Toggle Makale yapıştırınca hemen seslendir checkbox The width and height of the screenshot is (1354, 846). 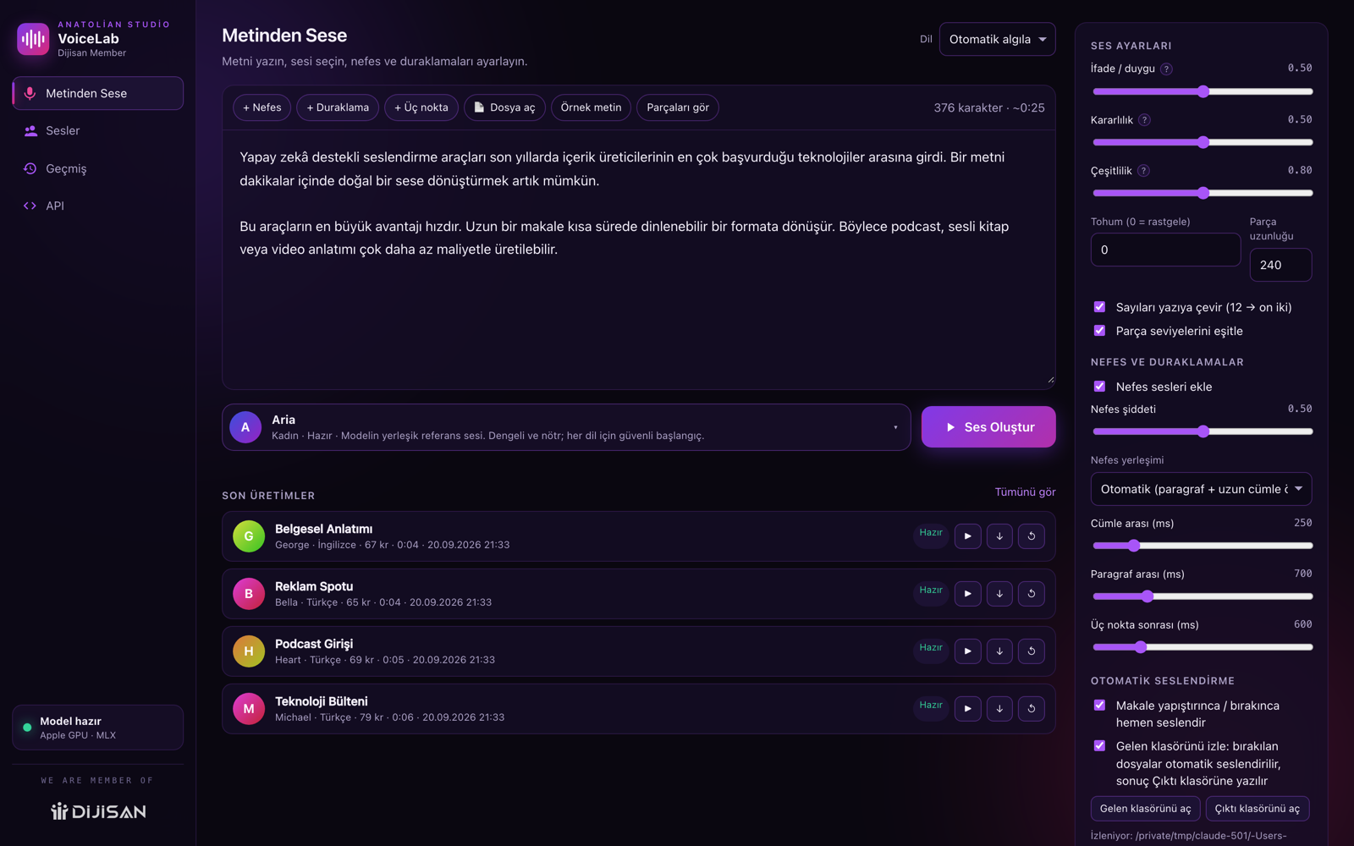(1099, 706)
